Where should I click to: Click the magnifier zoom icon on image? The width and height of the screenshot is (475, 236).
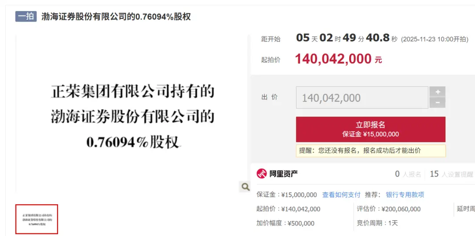pos(245,187)
